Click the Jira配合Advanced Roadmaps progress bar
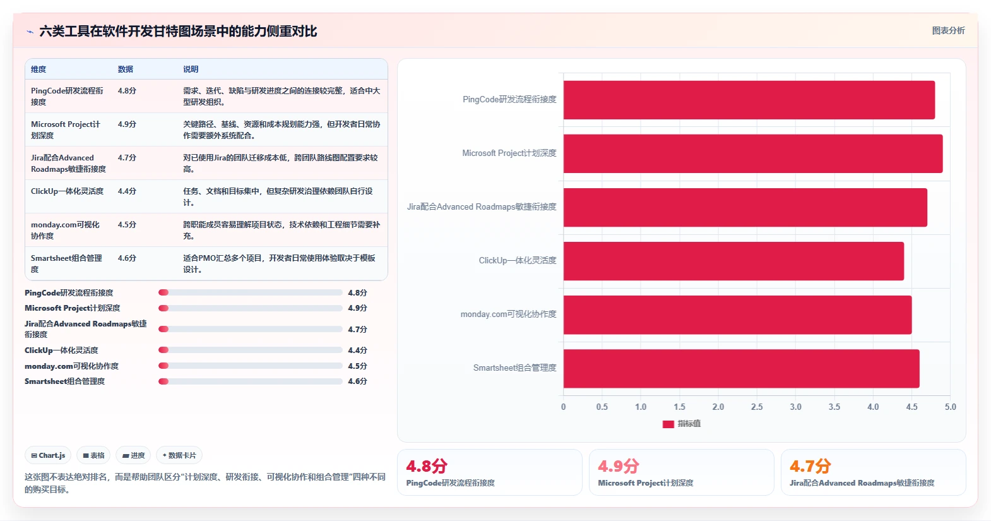The image size is (991, 521). [251, 329]
